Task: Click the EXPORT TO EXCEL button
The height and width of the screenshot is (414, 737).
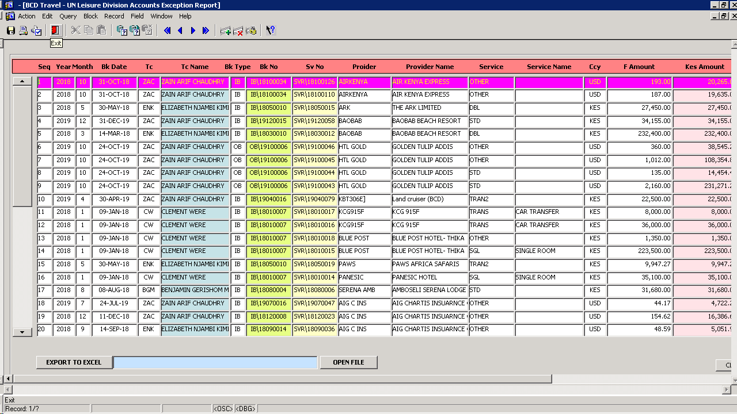Action: (74, 362)
